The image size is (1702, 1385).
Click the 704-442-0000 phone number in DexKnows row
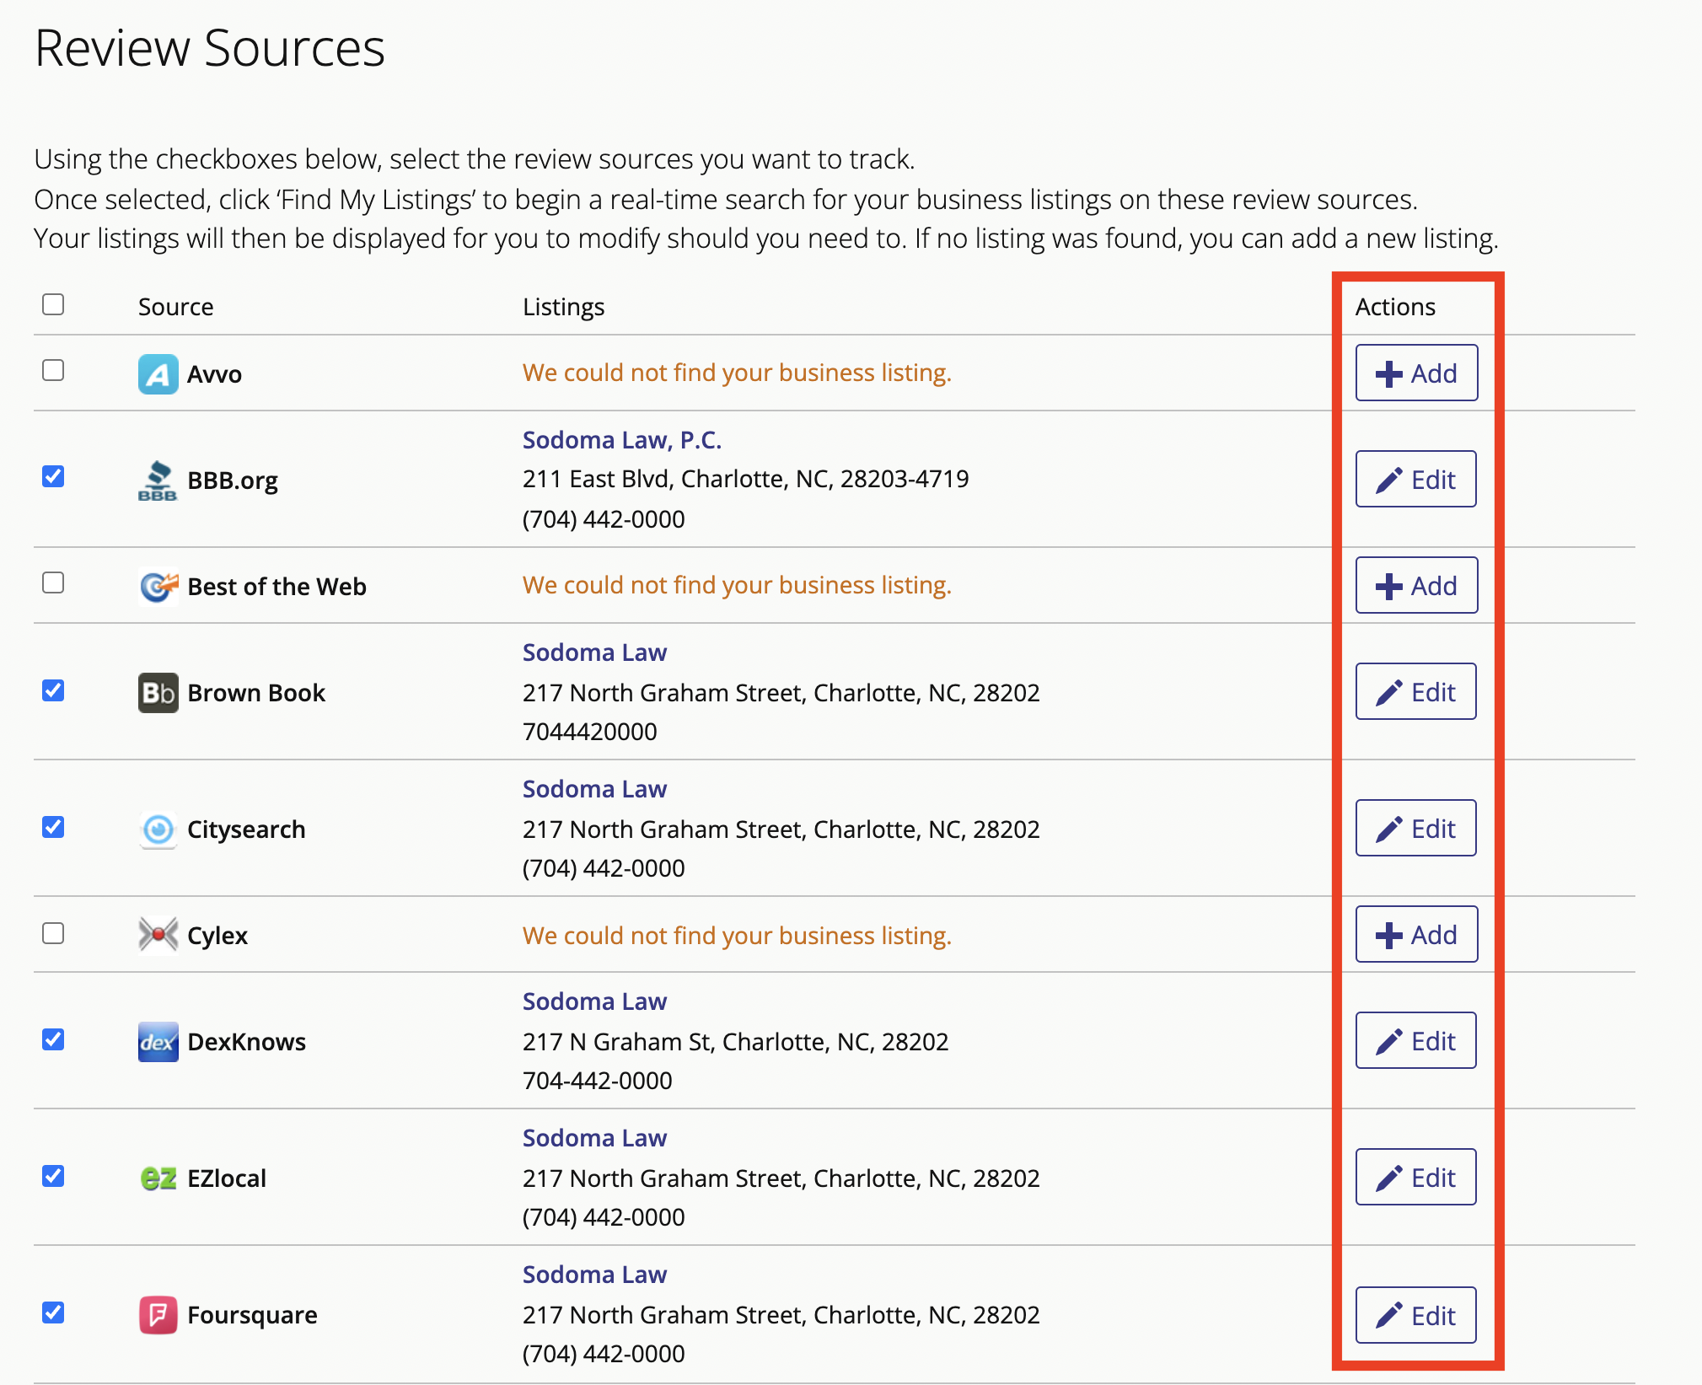tap(597, 1081)
